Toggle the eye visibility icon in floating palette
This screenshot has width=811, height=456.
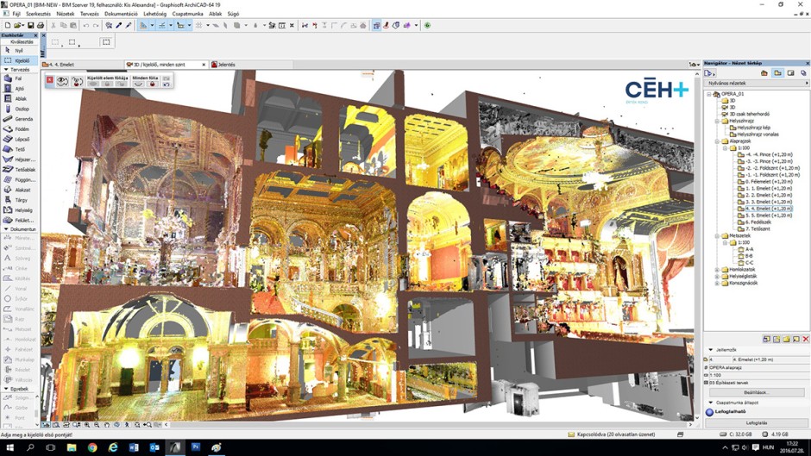coord(63,81)
